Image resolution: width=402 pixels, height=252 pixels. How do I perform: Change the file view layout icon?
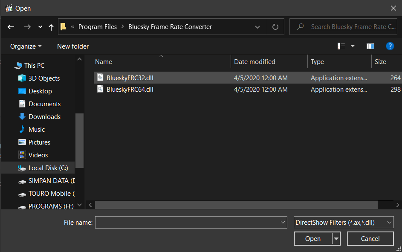(341, 46)
